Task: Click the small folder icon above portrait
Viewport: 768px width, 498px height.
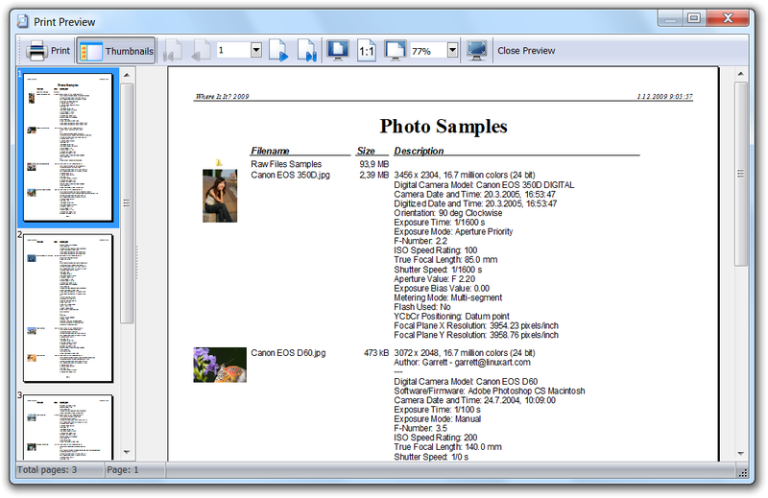Action: pyautogui.click(x=219, y=162)
